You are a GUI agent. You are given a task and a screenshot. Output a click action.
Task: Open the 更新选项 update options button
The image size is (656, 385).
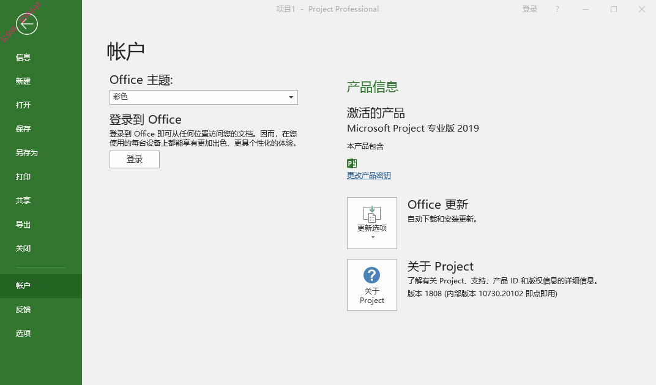click(372, 223)
